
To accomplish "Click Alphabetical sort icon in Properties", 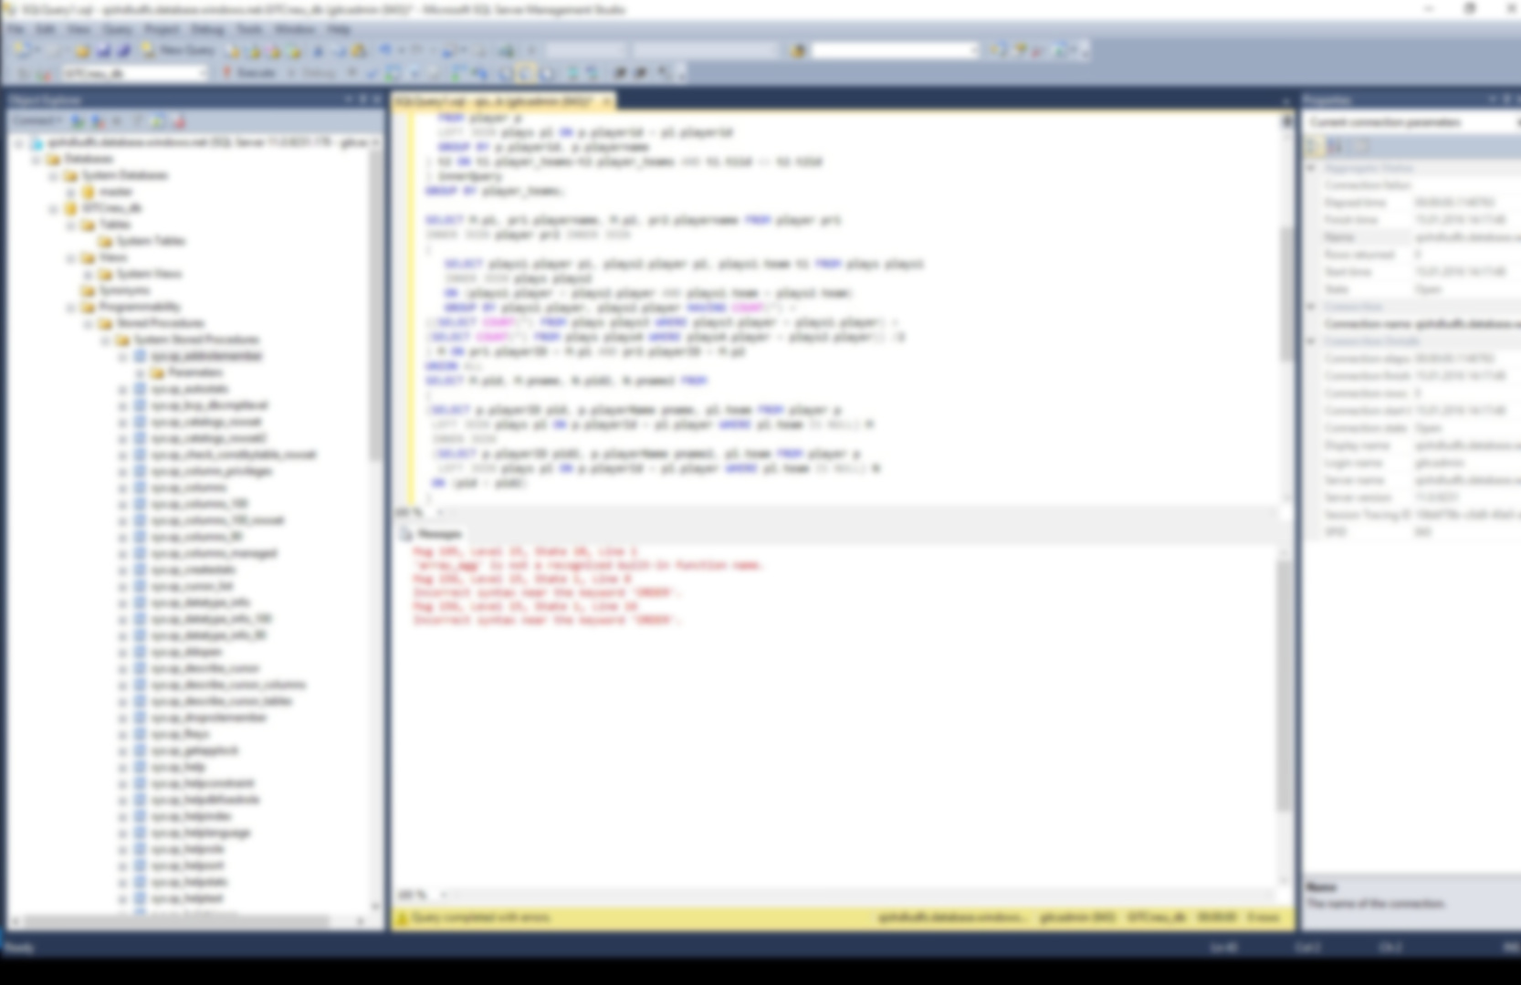I will pyautogui.click(x=1335, y=146).
